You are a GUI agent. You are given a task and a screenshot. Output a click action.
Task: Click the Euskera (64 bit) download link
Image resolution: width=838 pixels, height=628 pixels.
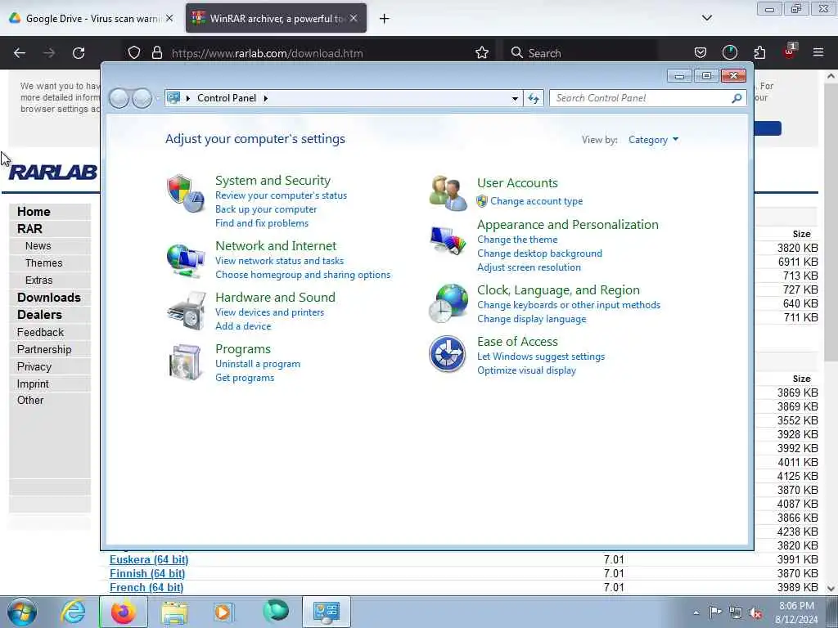149,559
